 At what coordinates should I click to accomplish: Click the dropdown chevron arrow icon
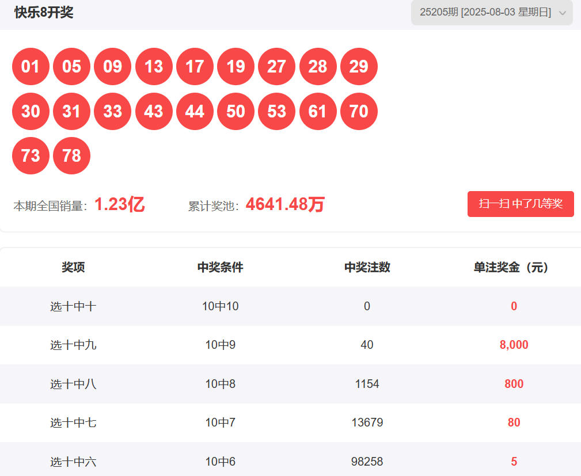coord(562,13)
